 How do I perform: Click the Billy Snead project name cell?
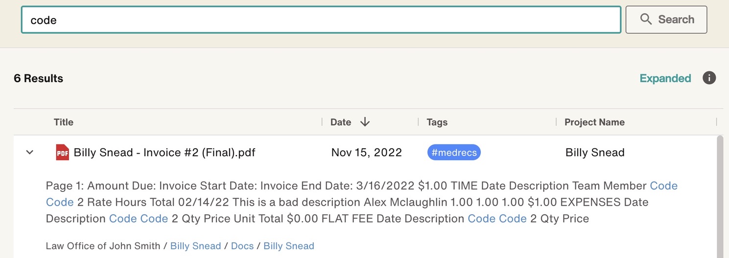tap(595, 152)
